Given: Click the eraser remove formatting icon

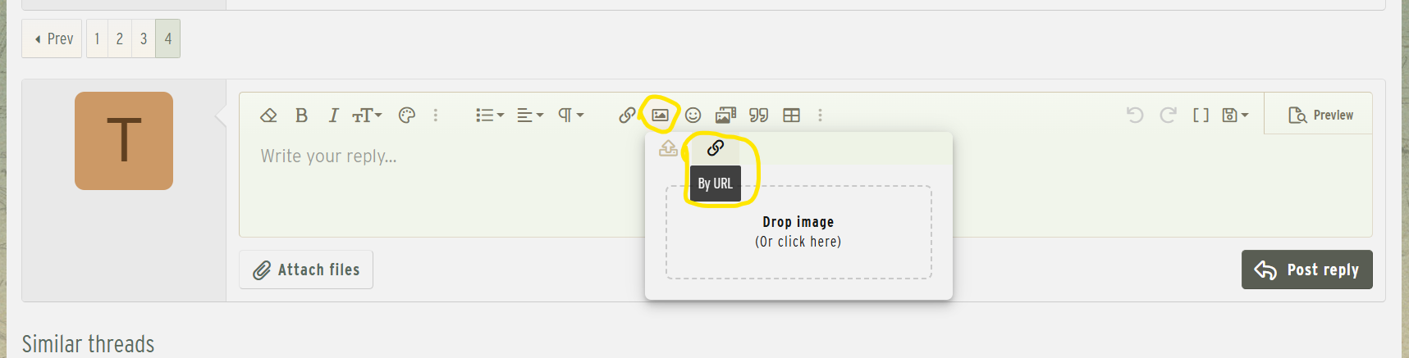Looking at the screenshot, I should pos(268,116).
